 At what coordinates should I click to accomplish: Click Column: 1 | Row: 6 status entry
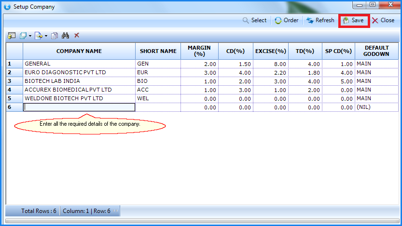(x=86, y=211)
